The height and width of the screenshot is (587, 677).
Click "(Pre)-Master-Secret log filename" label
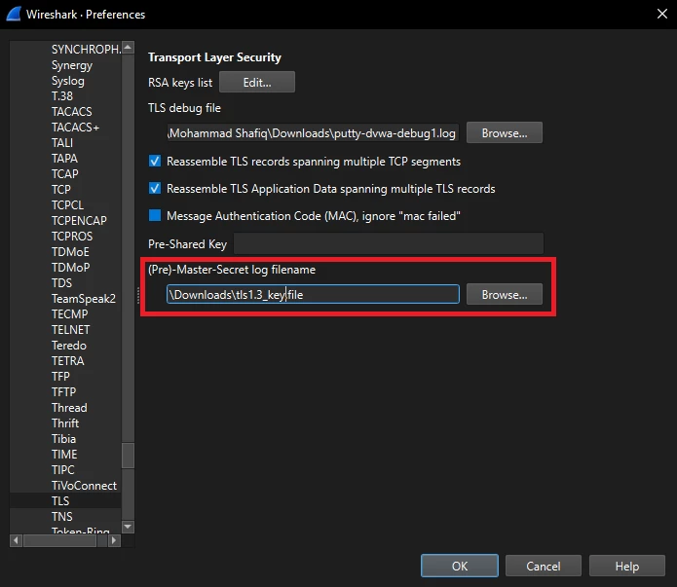[232, 270]
